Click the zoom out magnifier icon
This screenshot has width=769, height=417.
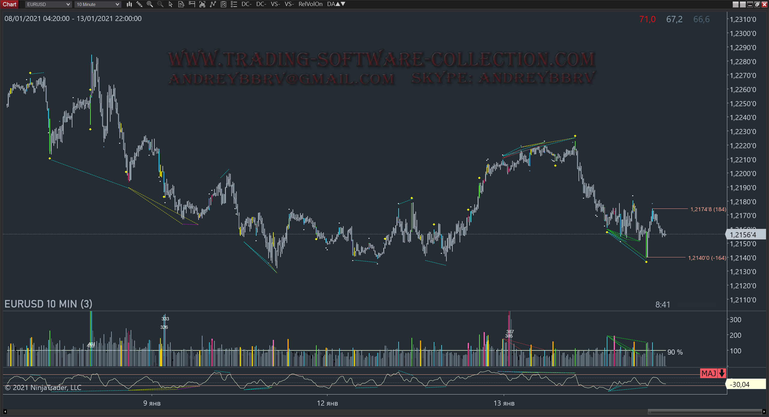coord(160,4)
